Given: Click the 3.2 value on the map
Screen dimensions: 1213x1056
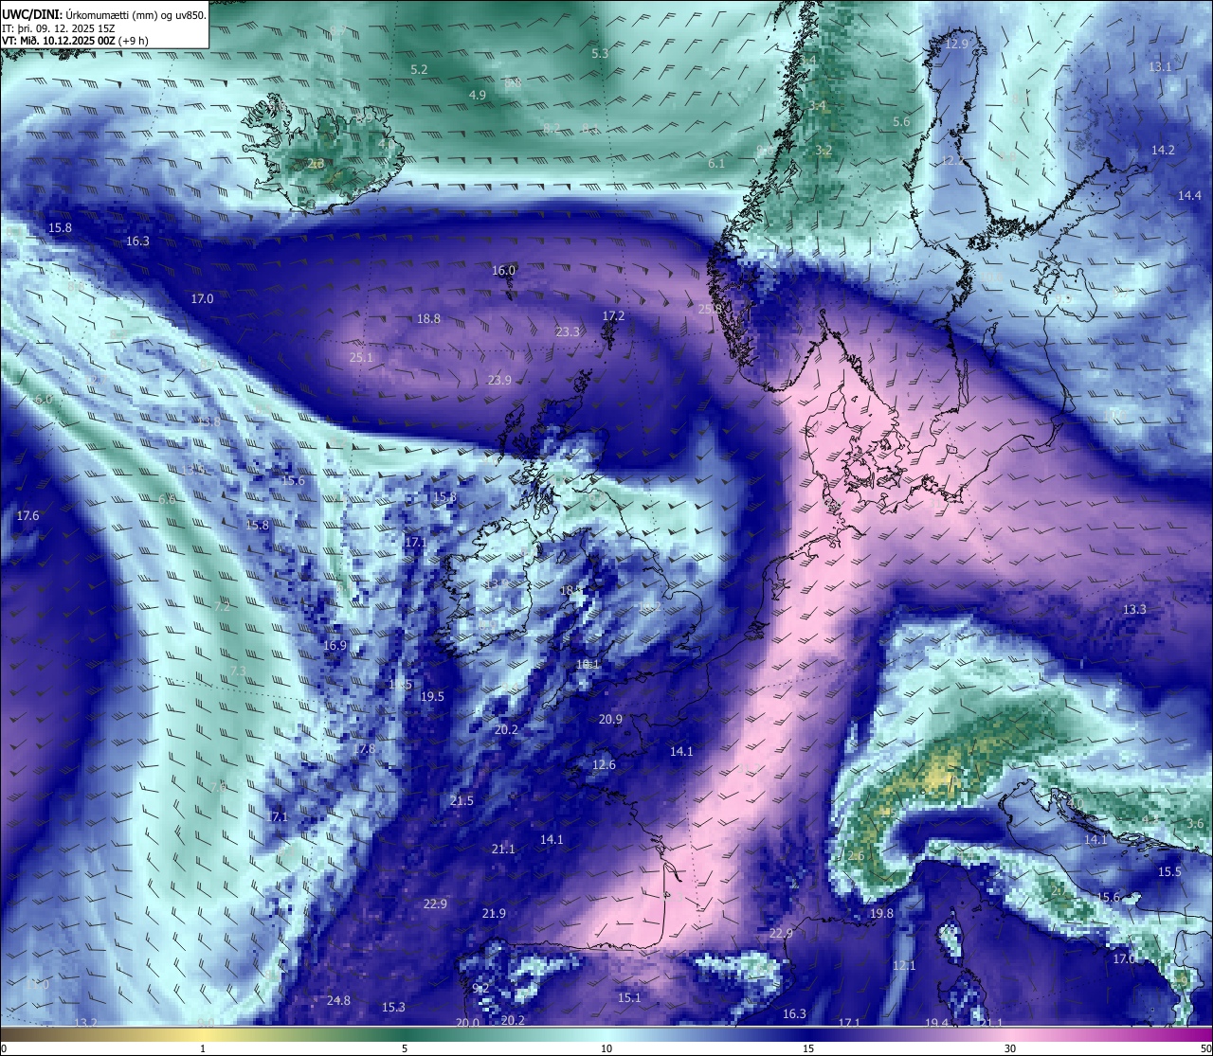Looking at the screenshot, I should pos(824,151).
